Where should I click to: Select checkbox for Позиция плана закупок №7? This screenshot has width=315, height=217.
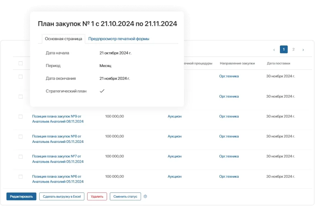tap(20, 156)
